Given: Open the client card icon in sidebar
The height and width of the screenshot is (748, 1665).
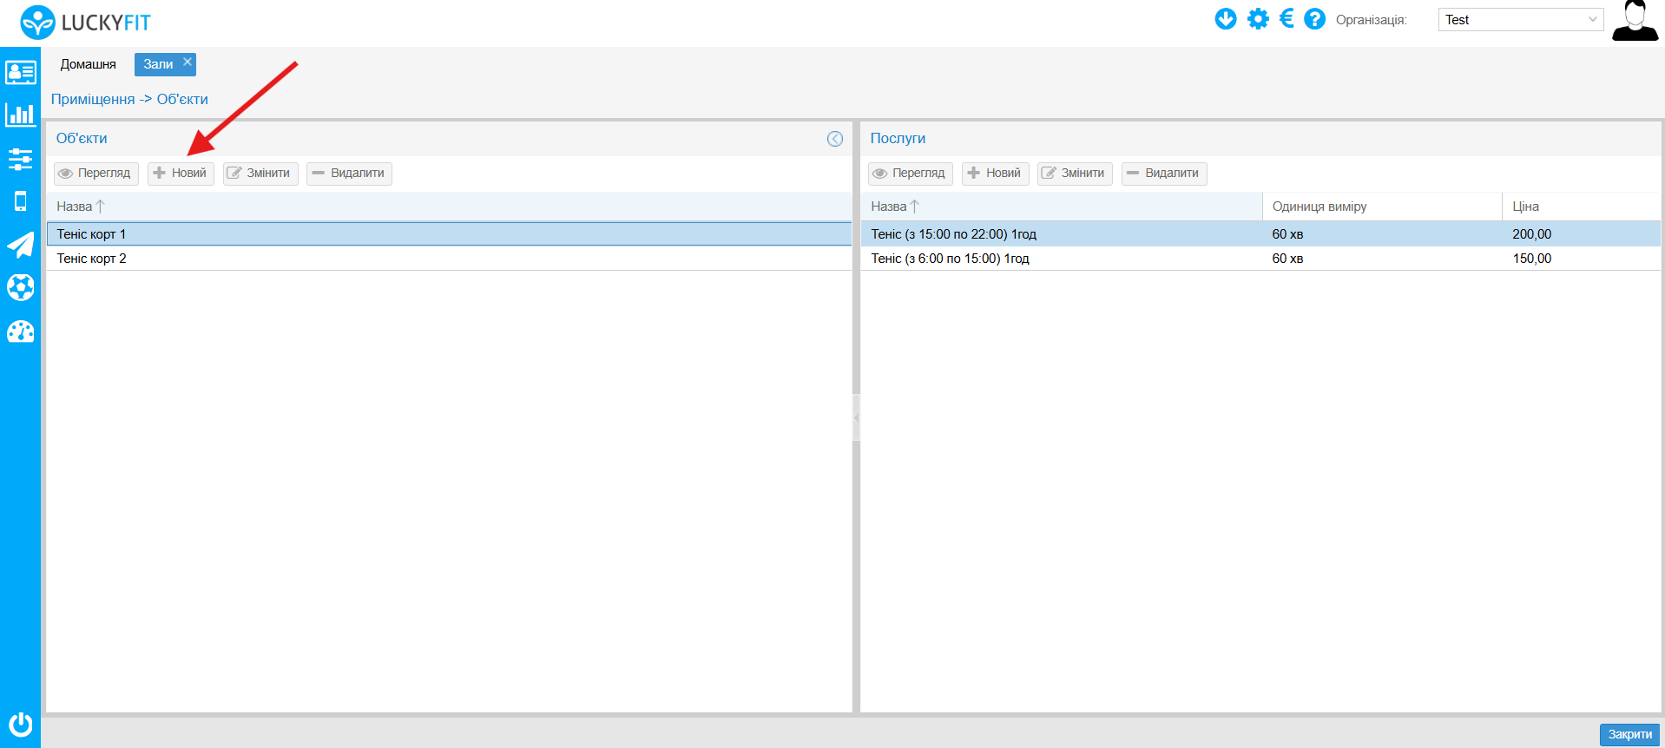Looking at the screenshot, I should pyautogui.click(x=20, y=72).
